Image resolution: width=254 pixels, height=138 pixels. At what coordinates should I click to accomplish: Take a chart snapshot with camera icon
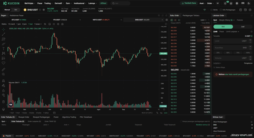coord(62,24)
